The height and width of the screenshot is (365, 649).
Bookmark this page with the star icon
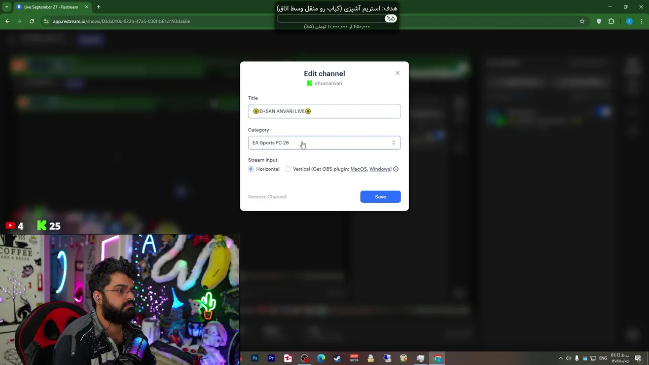point(582,21)
